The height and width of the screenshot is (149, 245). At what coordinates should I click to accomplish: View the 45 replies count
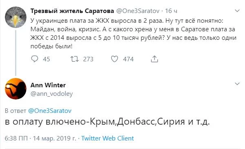46,59
